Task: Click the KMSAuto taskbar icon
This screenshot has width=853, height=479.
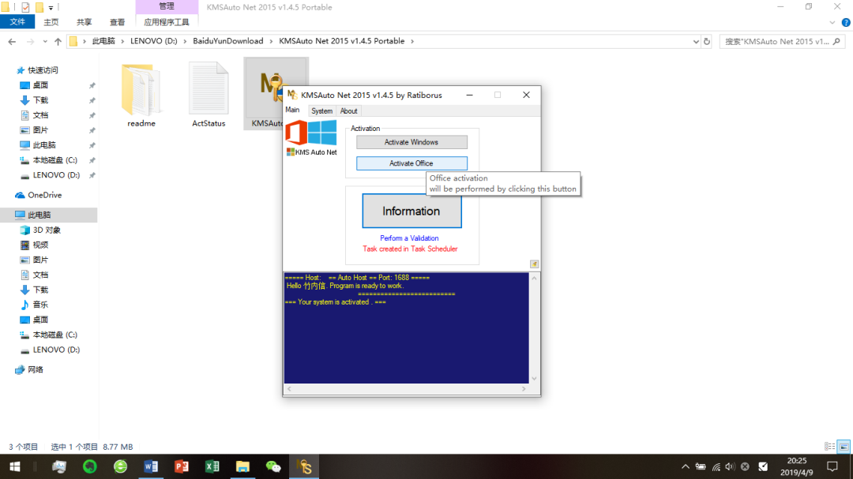Action: pos(303,466)
